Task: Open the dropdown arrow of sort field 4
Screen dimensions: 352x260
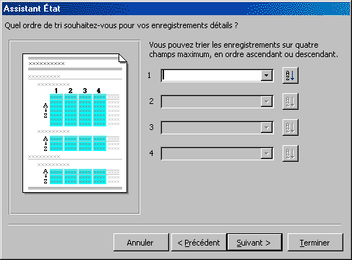Action: point(267,153)
